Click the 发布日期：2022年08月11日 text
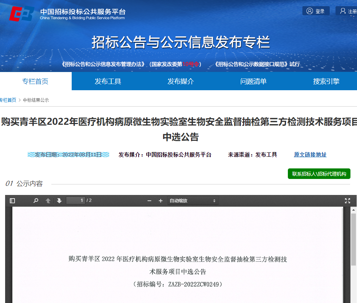The image size is (357, 303). (68, 155)
